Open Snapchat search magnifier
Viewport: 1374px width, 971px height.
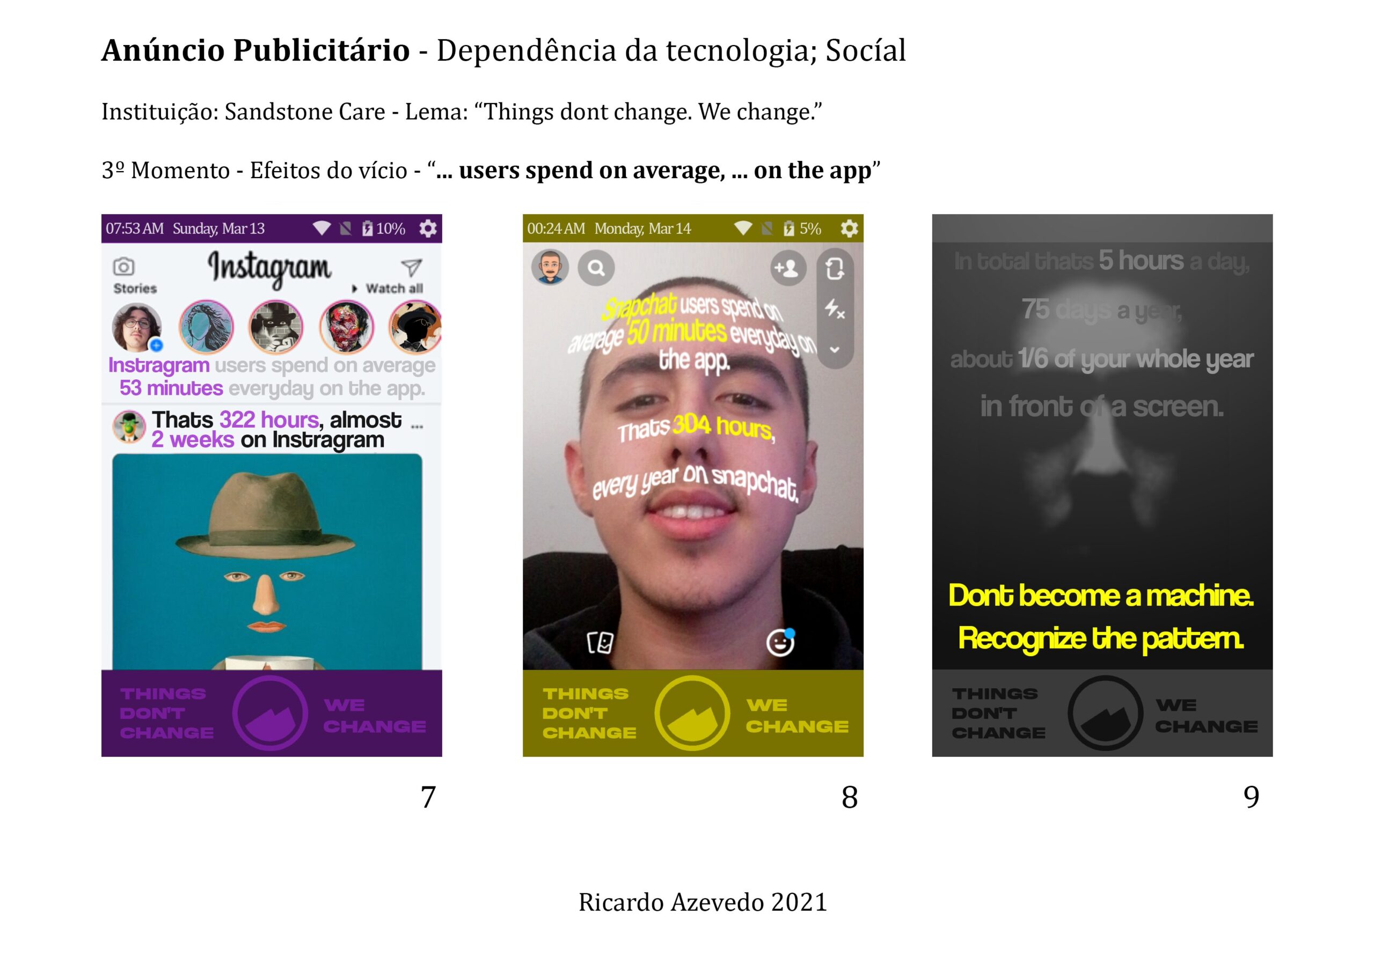[x=596, y=268]
